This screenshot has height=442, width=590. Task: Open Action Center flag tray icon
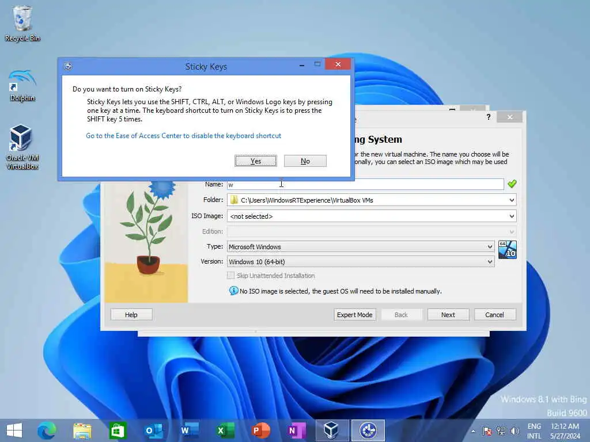487,431
